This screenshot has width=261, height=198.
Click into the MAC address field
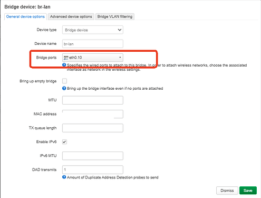click(93, 114)
